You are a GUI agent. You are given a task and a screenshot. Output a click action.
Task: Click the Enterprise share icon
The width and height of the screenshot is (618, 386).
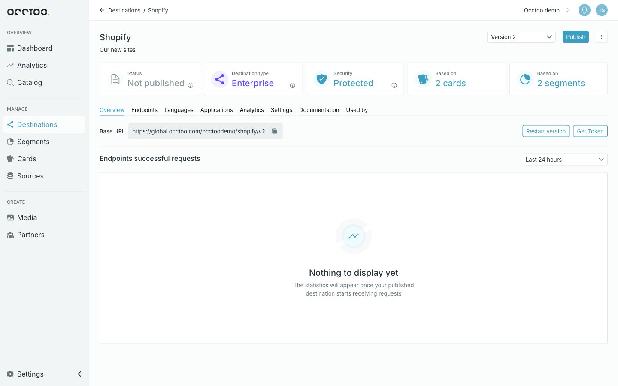[x=220, y=79]
